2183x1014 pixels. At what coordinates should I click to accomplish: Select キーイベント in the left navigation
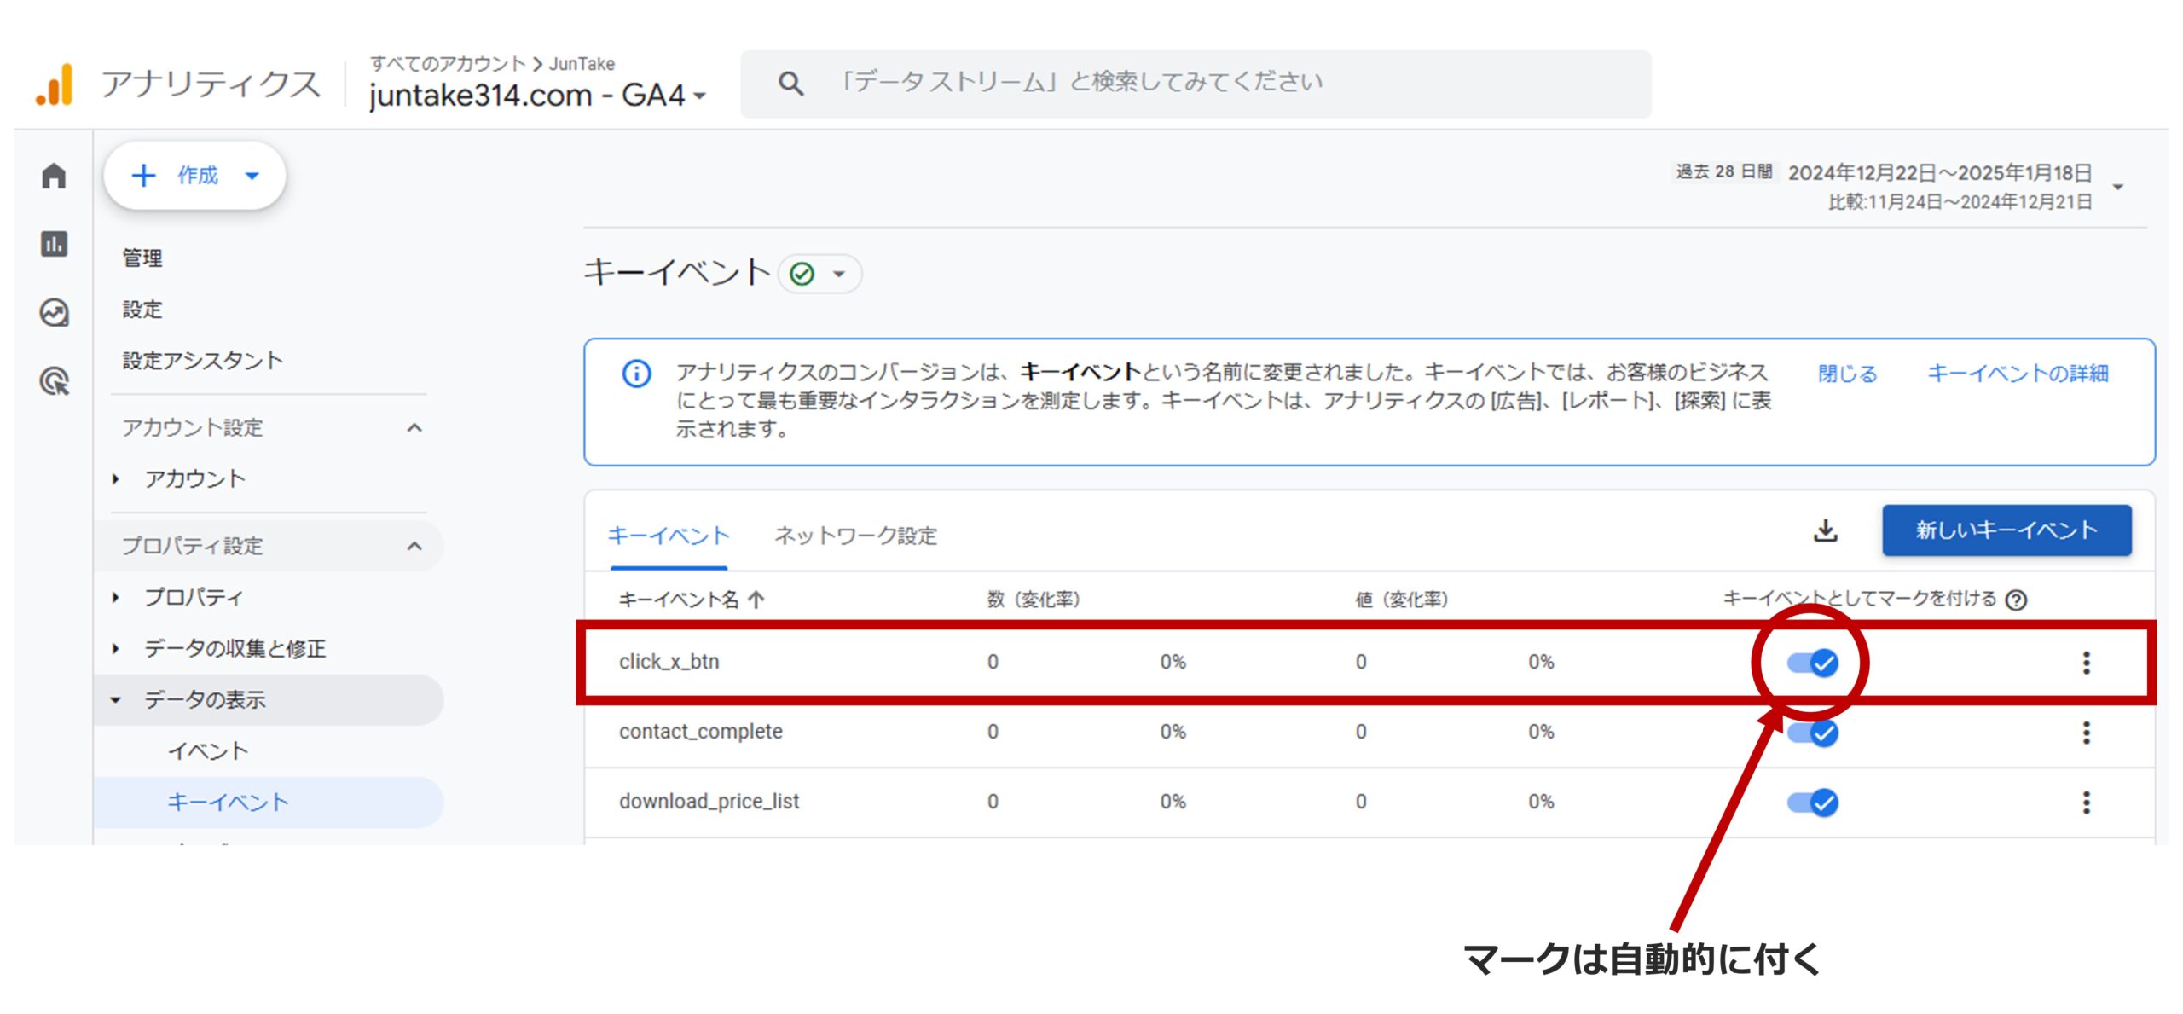pos(229,802)
